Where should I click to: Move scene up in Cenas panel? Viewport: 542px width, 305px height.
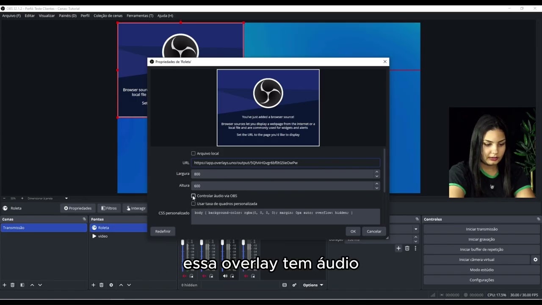point(32,285)
